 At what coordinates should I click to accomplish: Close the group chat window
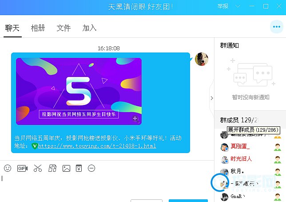pyautogui.click(x=279, y=6)
